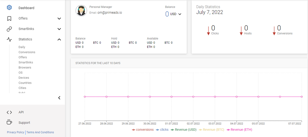Viewport: 308px width, 137px height.
Task: Collapse the sidebar with the left arrow
Action: point(59,98)
